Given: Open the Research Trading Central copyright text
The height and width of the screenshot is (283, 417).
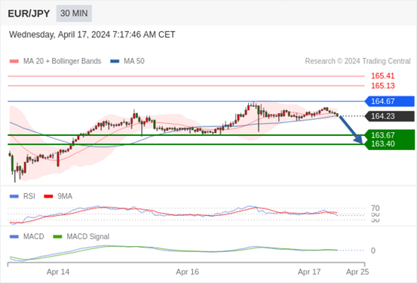Looking at the screenshot, I should tap(357, 61).
